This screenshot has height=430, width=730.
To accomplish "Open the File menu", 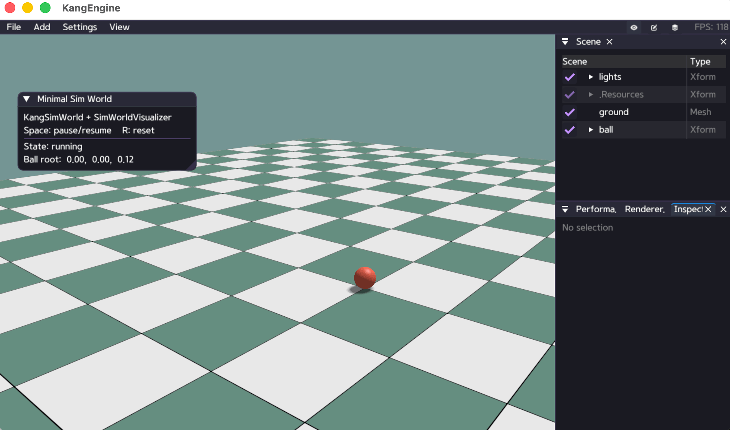I will 14,27.
